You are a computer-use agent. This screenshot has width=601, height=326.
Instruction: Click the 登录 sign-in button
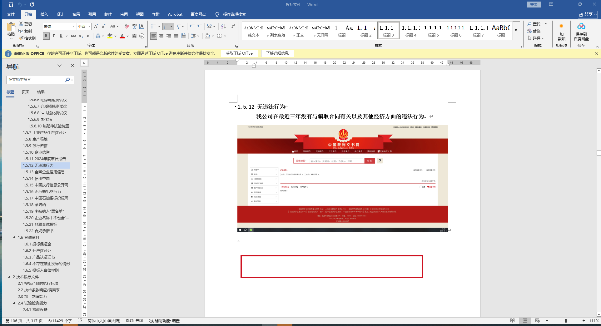[534, 4]
